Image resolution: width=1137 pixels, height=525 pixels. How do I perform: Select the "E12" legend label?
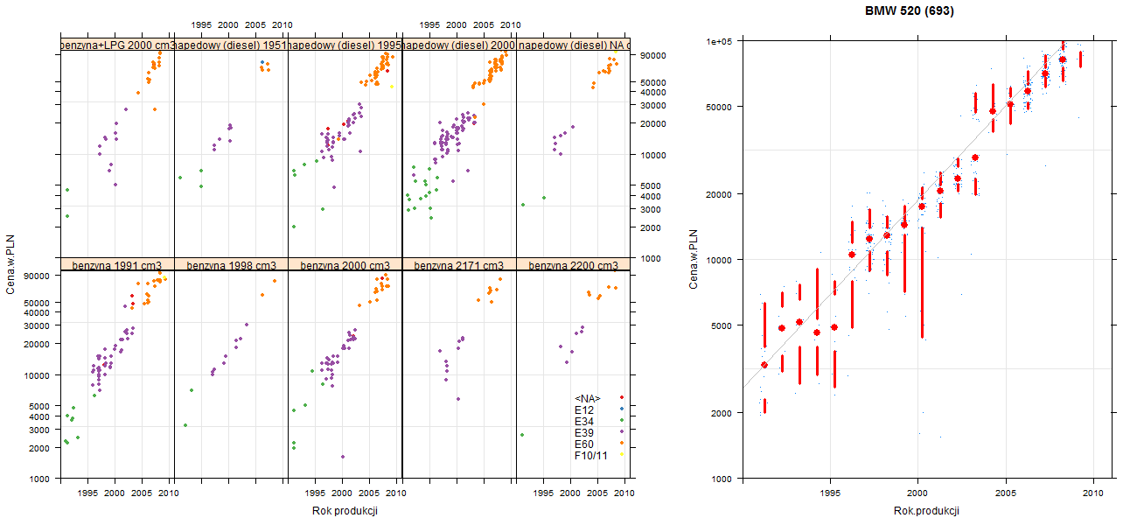(x=584, y=409)
